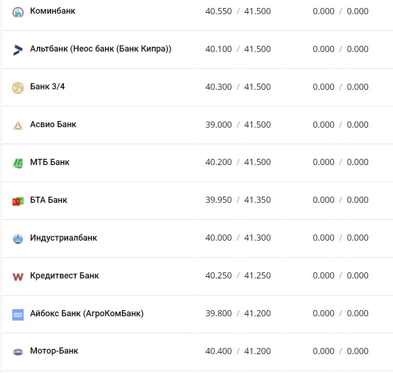The width and height of the screenshot is (393, 373).
Task: Click the Коминбанк logo icon
Action: coord(18,12)
